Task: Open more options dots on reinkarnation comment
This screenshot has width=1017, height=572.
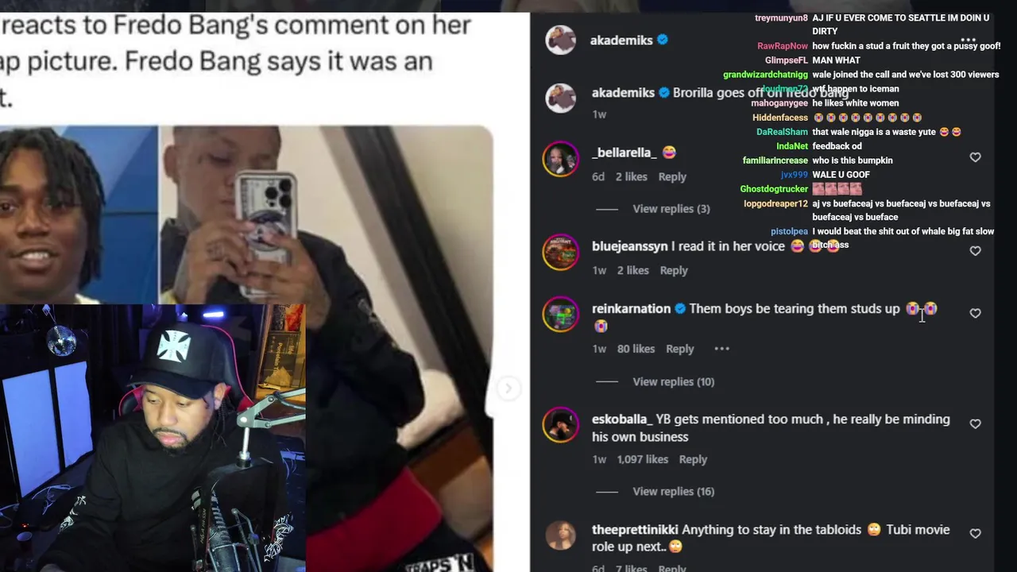Action: pyautogui.click(x=721, y=349)
